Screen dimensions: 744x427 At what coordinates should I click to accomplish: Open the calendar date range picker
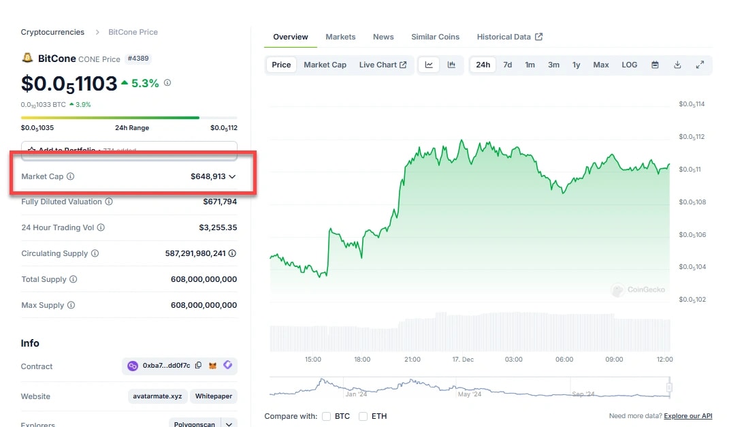tap(655, 65)
